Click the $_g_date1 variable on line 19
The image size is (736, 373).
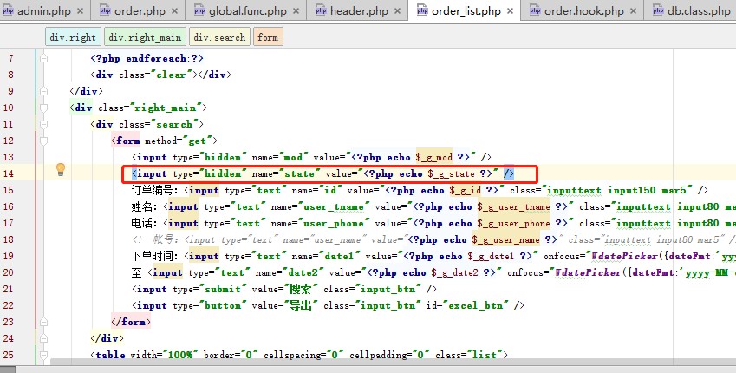click(491, 256)
